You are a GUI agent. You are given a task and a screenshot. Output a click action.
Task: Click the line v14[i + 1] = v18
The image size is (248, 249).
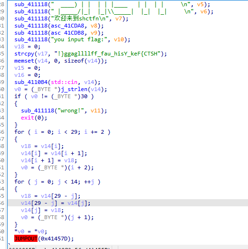[x=49, y=160]
